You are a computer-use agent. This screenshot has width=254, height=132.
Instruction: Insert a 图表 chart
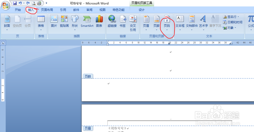click(99, 21)
